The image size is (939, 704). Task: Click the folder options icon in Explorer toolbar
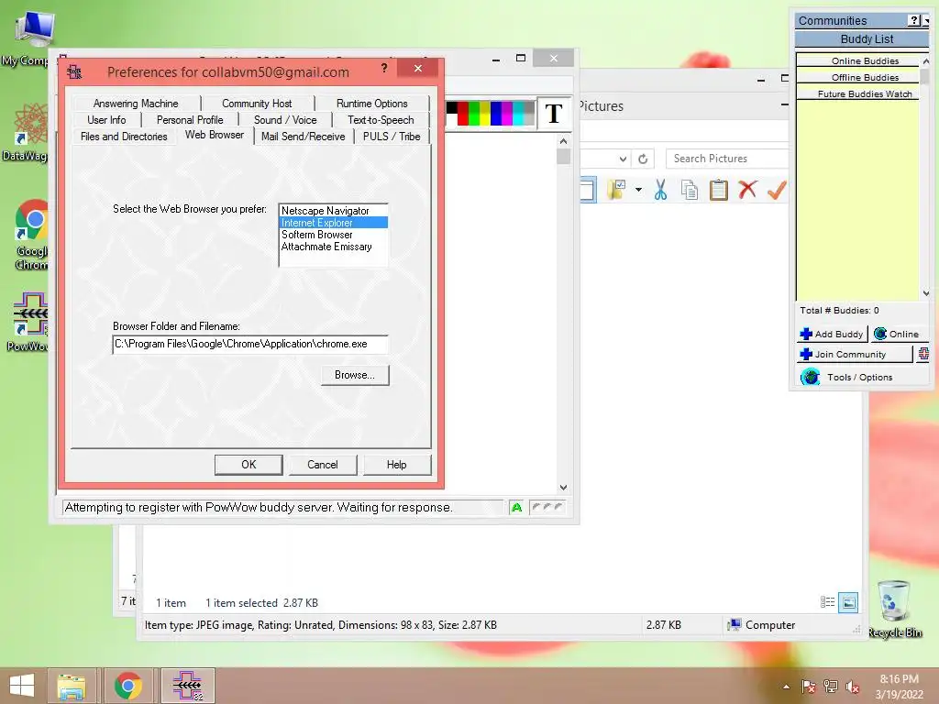pyautogui.click(x=617, y=190)
